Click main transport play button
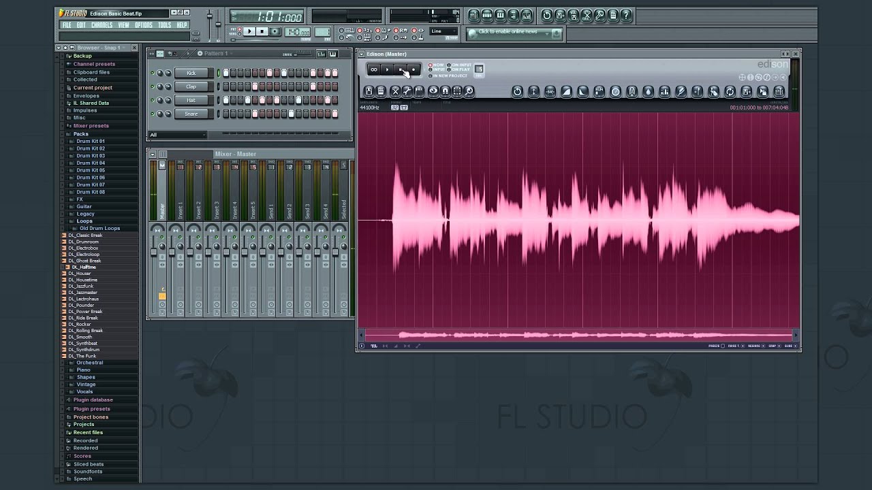Image resolution: width=872 pixels, height=490 pixels. [x=250, y=31]
